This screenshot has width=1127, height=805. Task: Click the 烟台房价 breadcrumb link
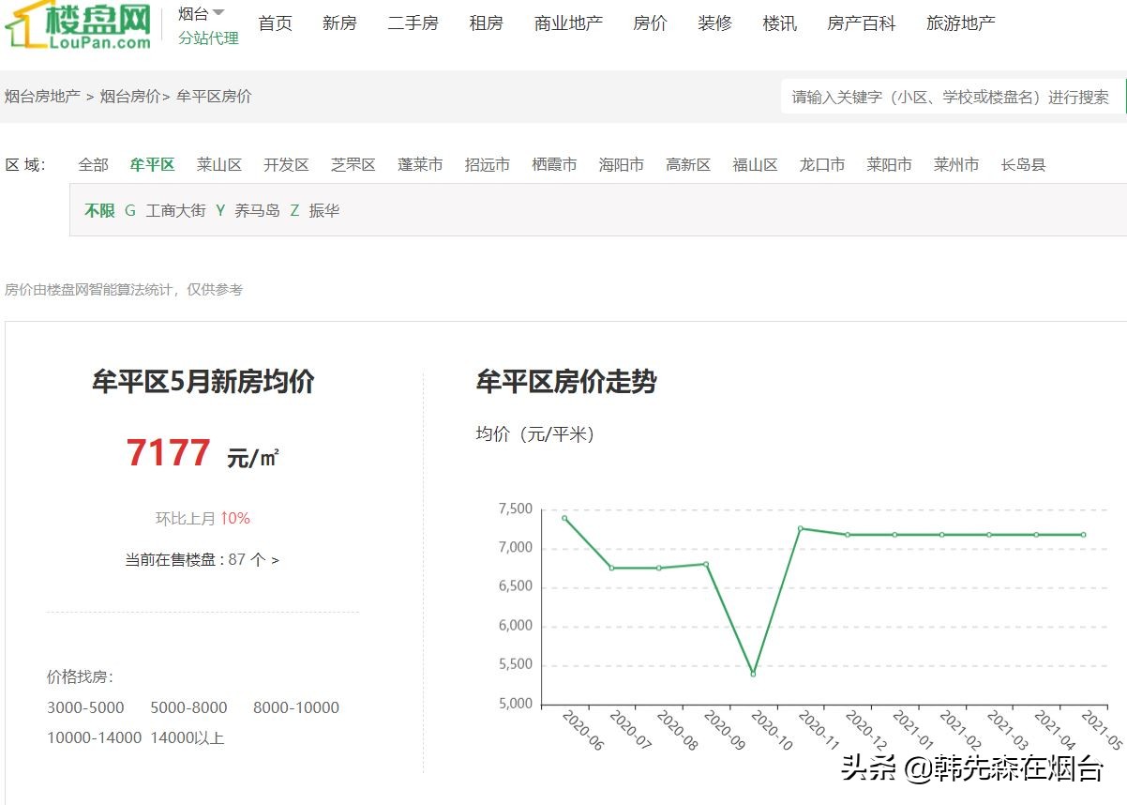[x=132, y=96]
